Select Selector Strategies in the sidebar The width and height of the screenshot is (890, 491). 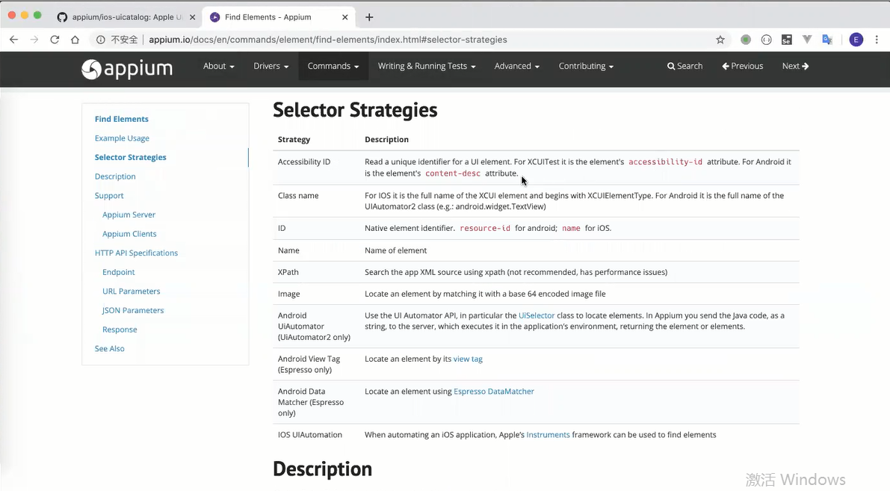[131, 157]
